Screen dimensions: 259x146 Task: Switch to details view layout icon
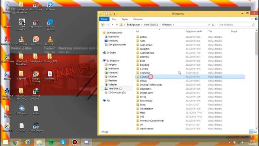click(x=251, y=132)
